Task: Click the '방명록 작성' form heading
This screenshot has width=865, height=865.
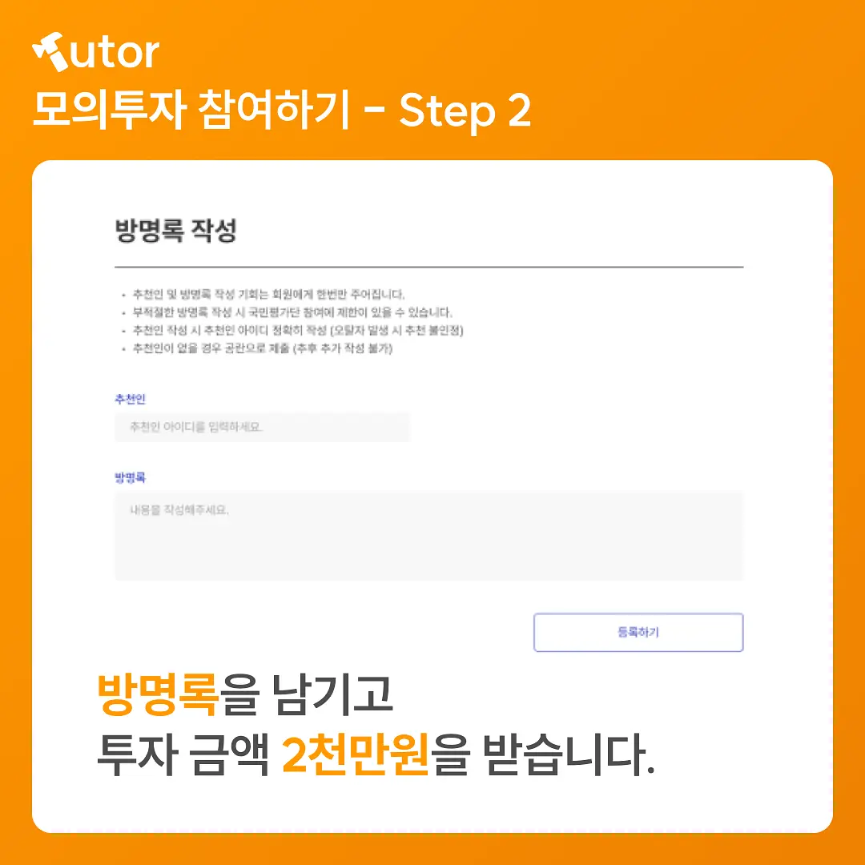Action: pos(175,230)
